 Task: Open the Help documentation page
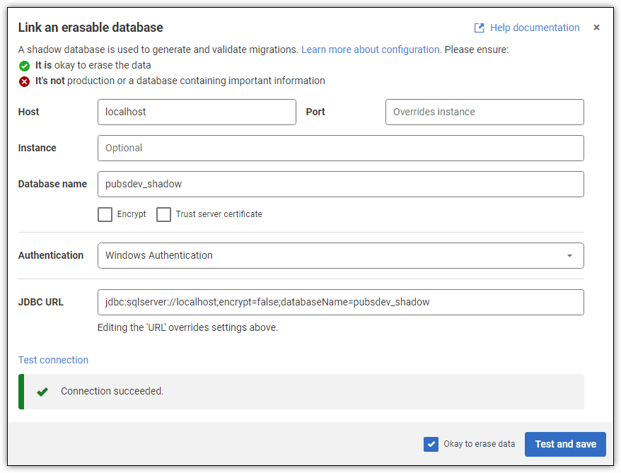[x=535, y=28]
